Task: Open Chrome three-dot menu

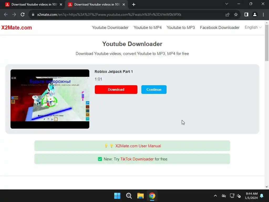Action: (x=263, y=15)
